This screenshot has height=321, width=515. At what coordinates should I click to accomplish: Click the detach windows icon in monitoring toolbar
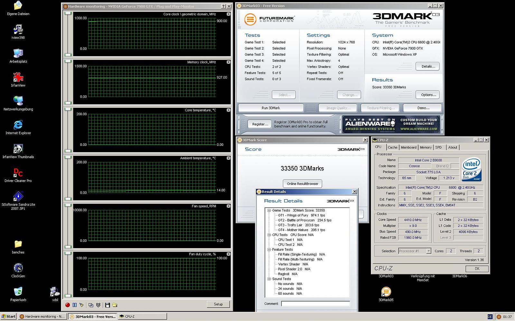91,305
